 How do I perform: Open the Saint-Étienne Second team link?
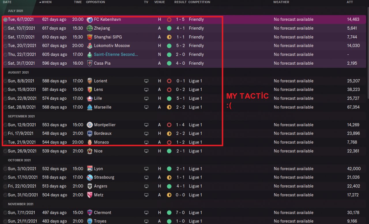[x=116, y=55]
